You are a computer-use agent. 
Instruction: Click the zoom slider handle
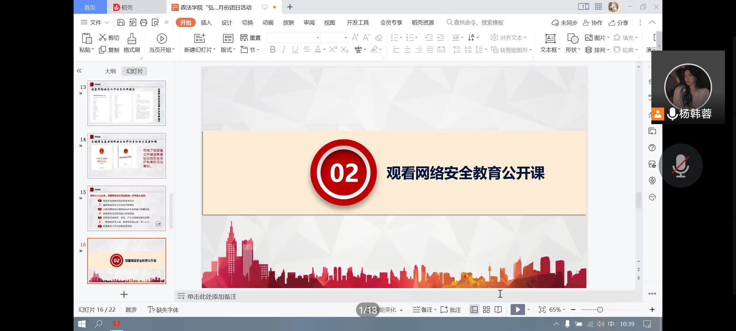pos(600,310)
